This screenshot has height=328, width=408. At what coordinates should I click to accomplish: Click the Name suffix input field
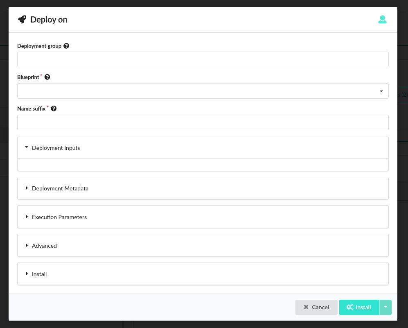tap(203, 122)
